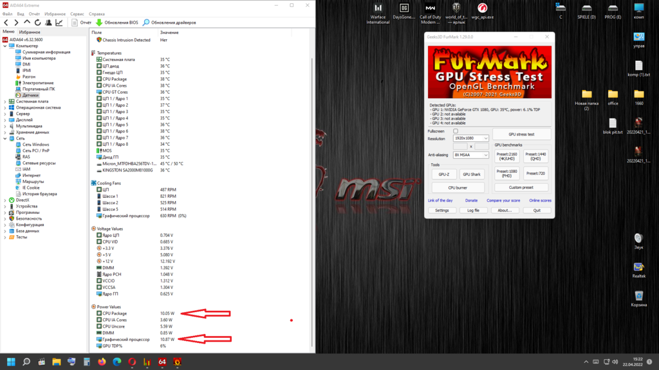Image resolution: width=659 pixels, height=370 pixels.
Task: Open the line graph icon in AIDA64 toolbar
Action: pos(59,22)
